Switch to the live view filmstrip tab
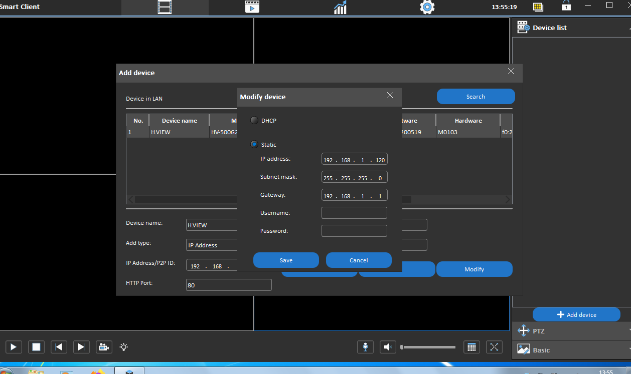This screenshot has height=374, width=631. point(165,7)
